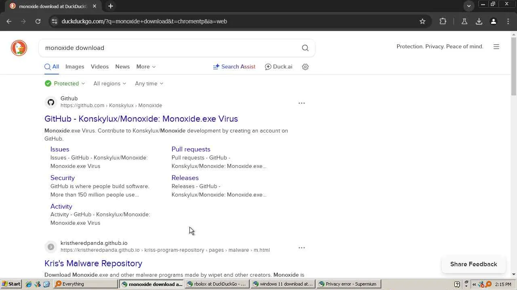Screen dimensions: 517x290
Task: Switch to Privacy error - Supermium window
Action: [349, 284]
